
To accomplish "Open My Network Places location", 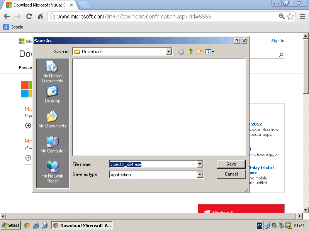I will click(53, 172).
